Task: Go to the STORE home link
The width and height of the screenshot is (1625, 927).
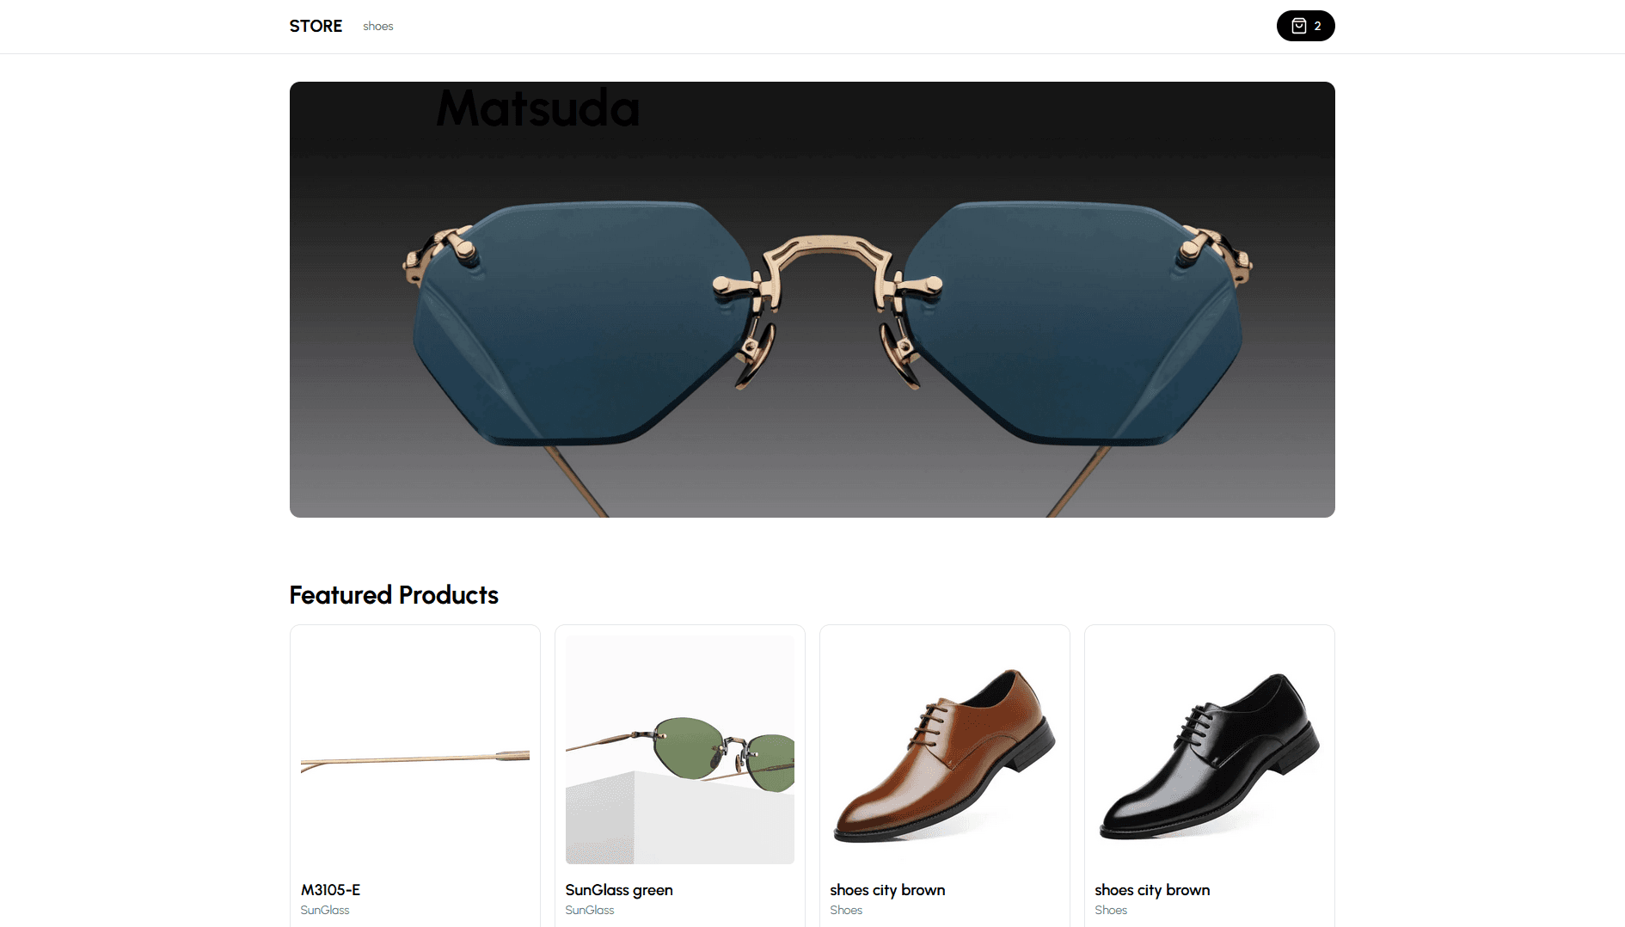Action: click(316, 26)
